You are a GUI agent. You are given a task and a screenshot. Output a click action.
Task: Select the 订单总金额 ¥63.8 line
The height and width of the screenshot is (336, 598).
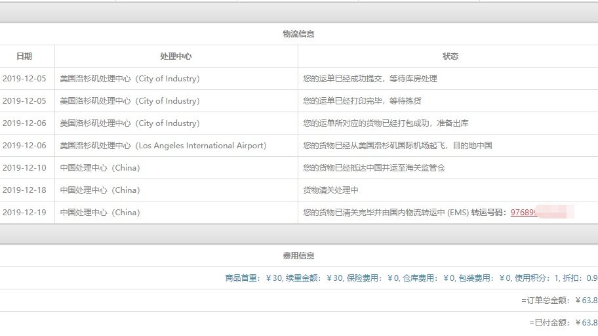(x=559, y=300)
